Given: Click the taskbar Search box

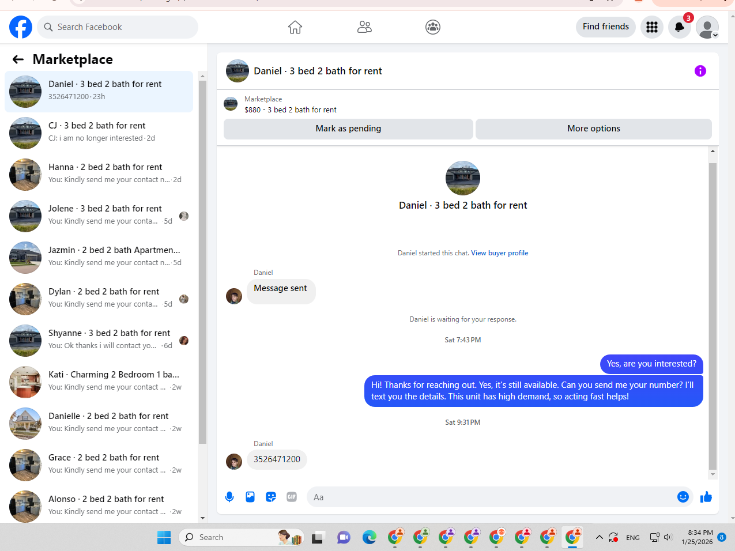Looking at the screenshot, I should 241,537.
